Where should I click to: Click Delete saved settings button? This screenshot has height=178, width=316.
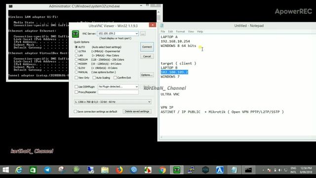coord(137,111)
